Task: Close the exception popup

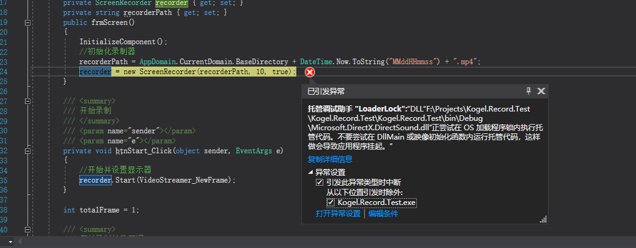Action: (541, 91)
